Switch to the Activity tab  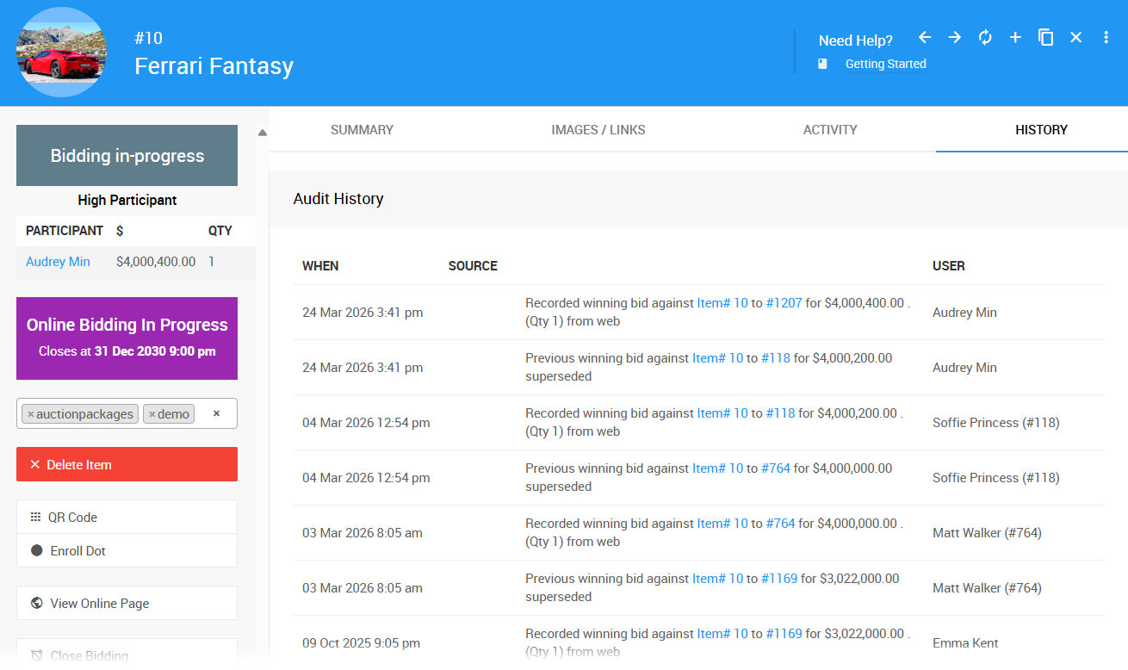(829, 130)
